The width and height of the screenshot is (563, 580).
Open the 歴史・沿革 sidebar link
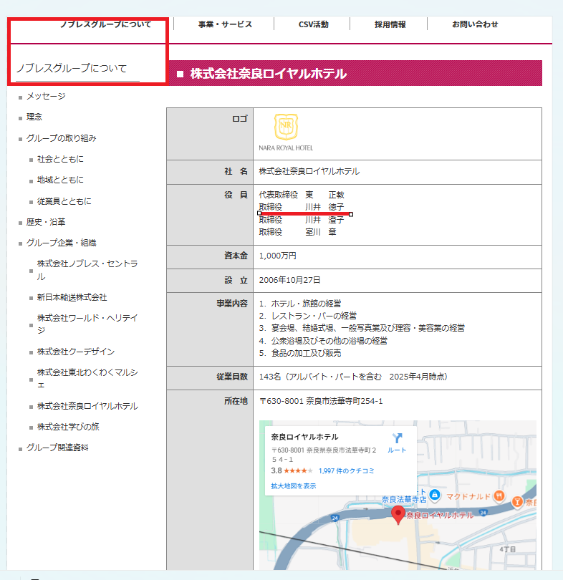[x=46, y=222]
